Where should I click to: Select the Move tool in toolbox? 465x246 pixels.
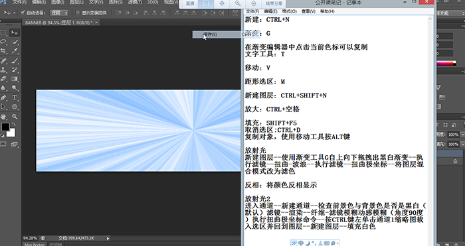pos(14,32)
